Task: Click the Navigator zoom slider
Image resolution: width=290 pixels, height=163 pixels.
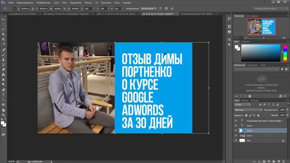Action: [x=264, y=38]
